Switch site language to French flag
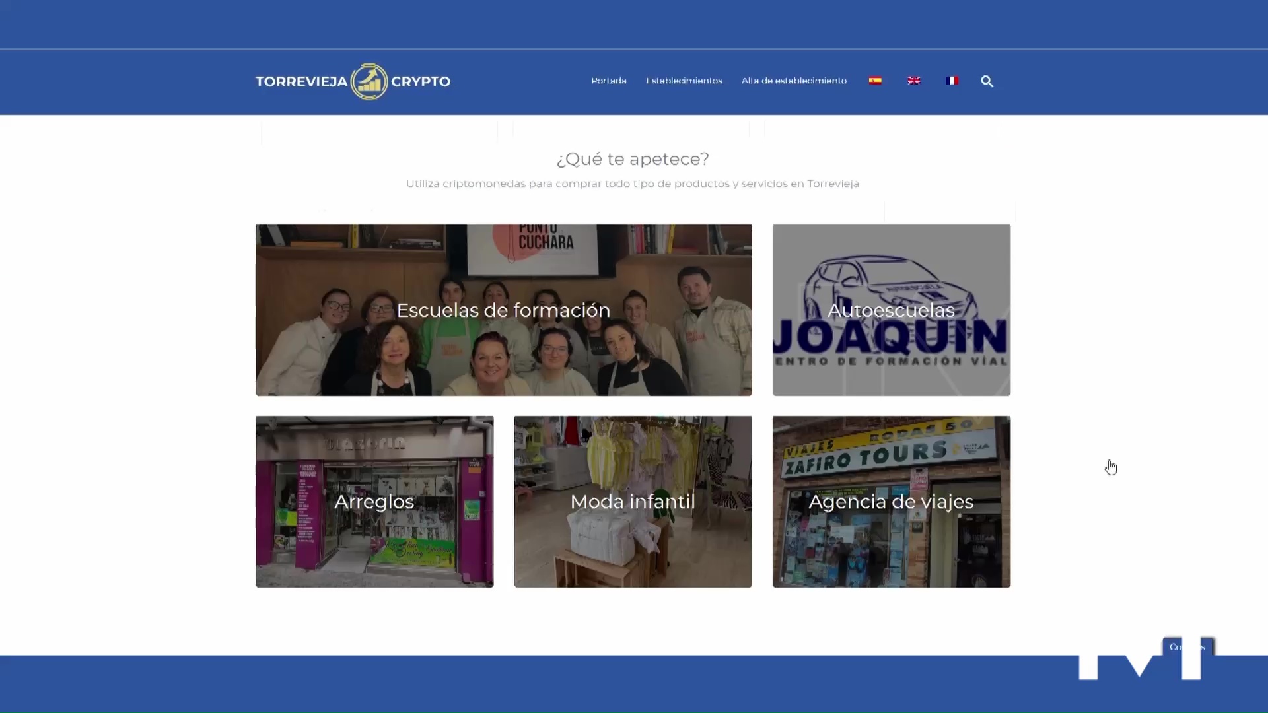The width and height of the screenshot is (1268, 713). (x=952, y=81)
